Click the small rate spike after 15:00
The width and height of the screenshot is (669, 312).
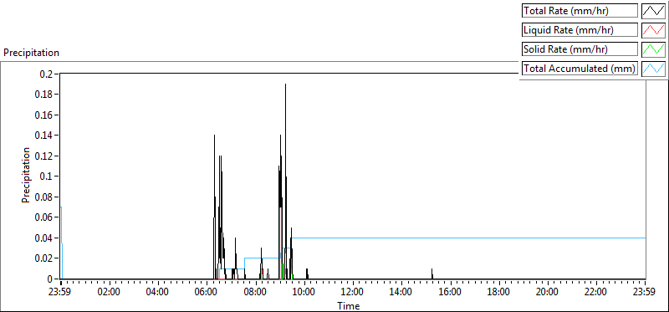pos(432,274)
